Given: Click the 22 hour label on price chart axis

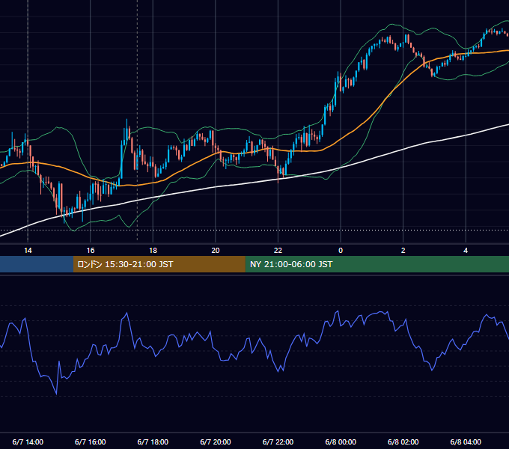Looking at the screenshot, I should click(x=278, y=251).
